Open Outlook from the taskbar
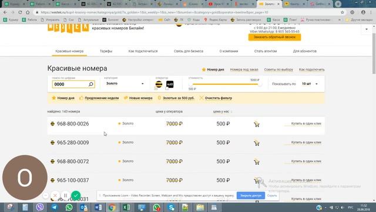This screenshot has height=212, width=376. pyautogui.click(x=83, y=207)
